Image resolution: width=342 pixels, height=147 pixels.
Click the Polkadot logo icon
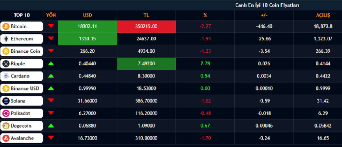[x=5, y=113]
